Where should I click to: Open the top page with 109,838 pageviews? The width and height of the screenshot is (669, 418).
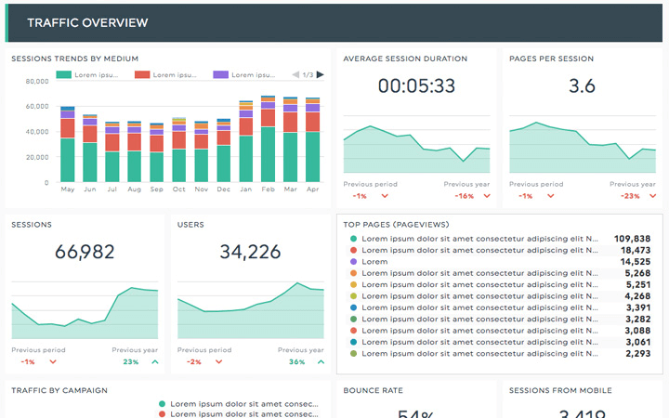[x=479, y=239]
